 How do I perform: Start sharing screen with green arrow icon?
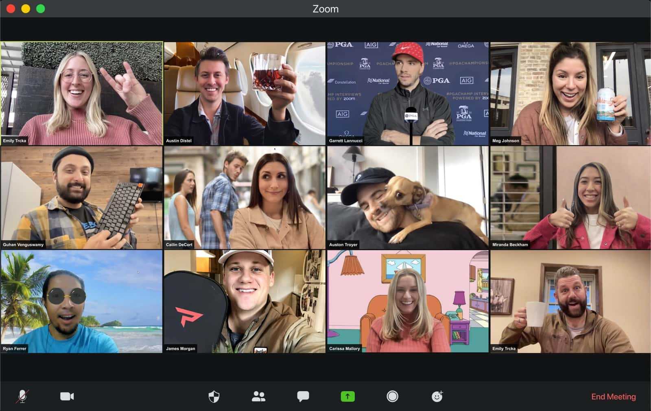coord(348,396)
